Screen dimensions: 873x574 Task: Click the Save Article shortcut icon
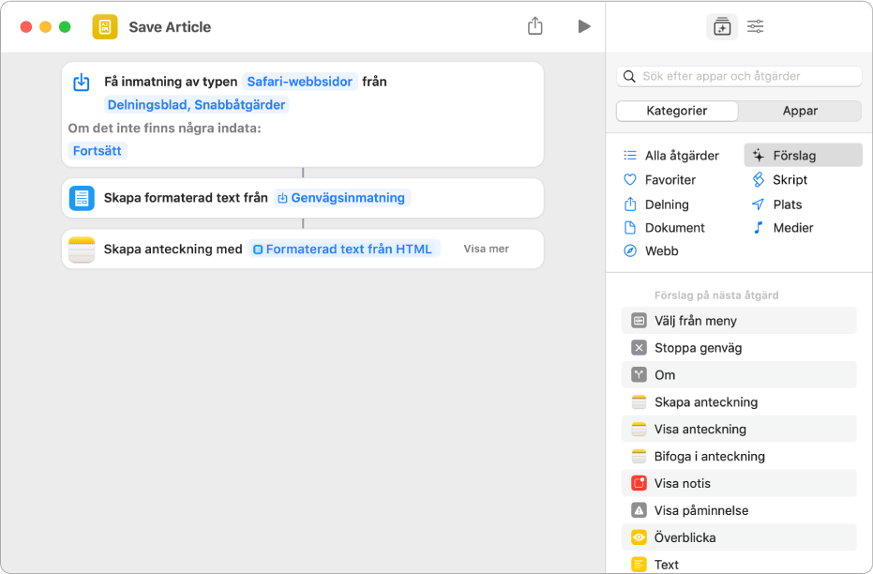pyautogui.click(x=105, y=27)
